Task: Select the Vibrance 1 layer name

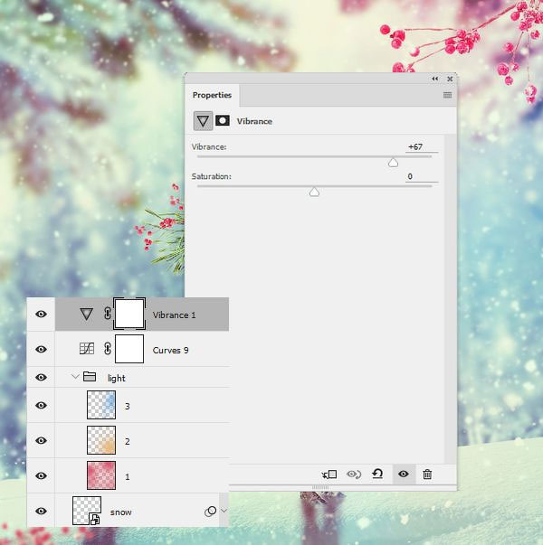Action: click(x=174, y=315)
